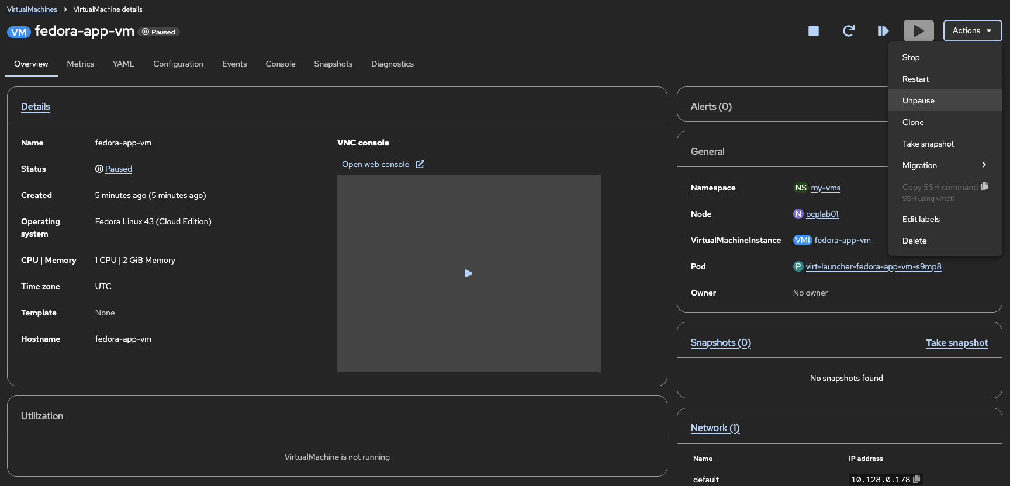Open the Configuration tab
Image resolution: width=1010 pixels, height=486 pixels.
pyautogui.click(x=178, y=64)
